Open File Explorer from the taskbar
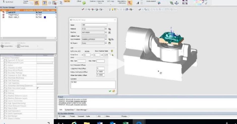 click(x=87, y=123)
